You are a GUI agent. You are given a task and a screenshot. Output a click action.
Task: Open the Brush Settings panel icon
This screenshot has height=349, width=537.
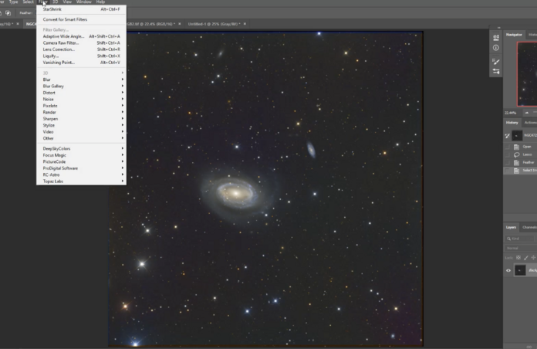496,38
